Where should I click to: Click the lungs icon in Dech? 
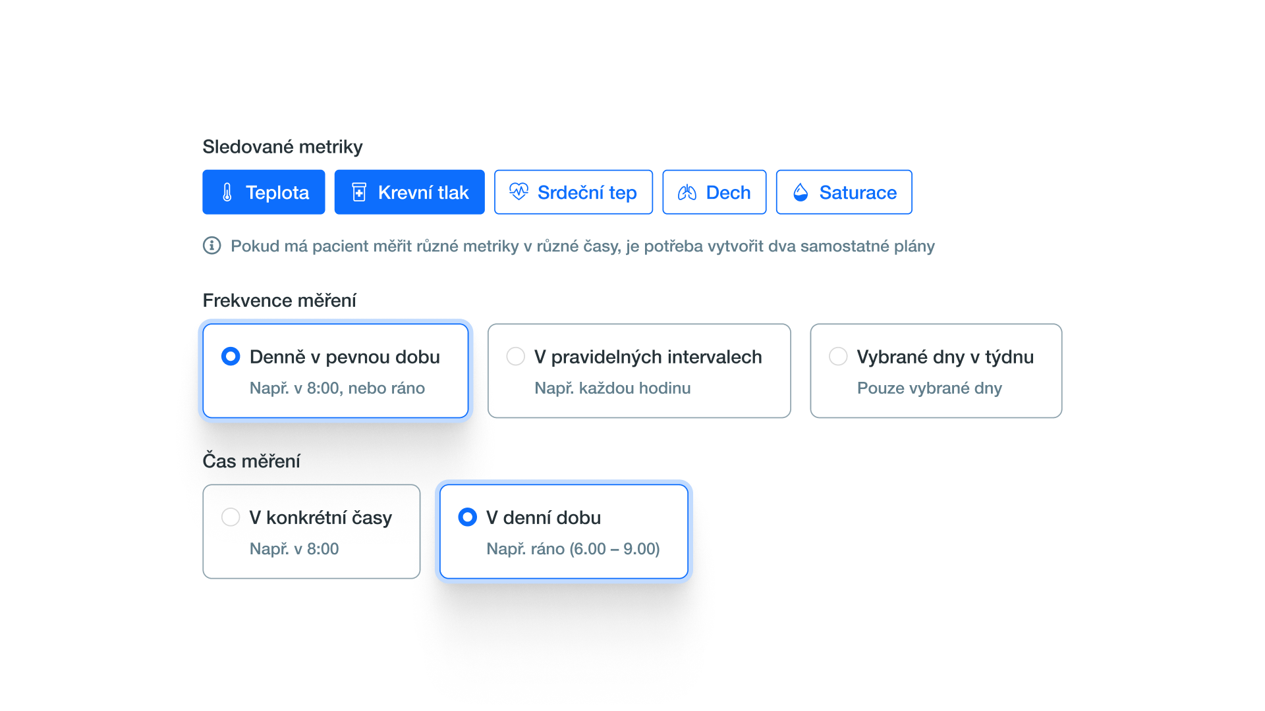coord(687,192)
